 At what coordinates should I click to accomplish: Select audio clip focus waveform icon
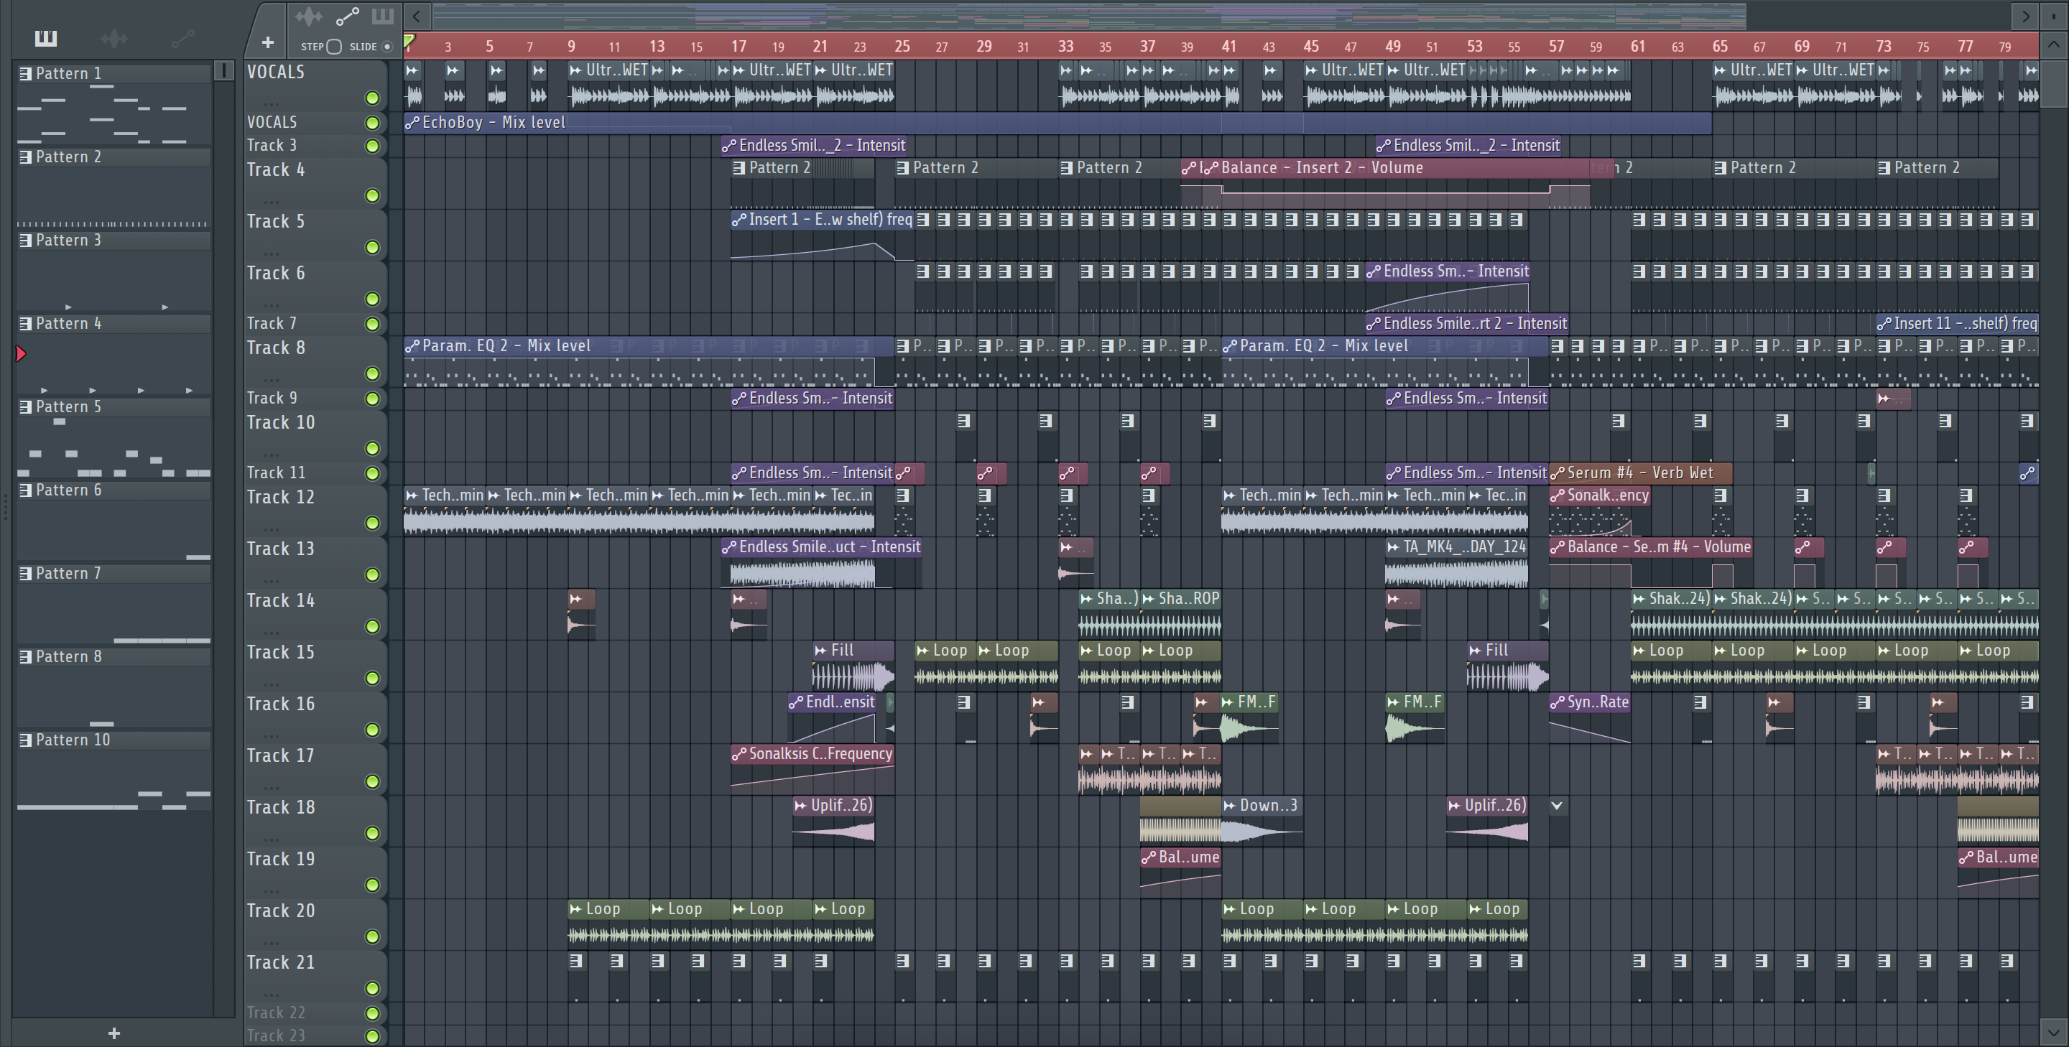tap(308, 16)
